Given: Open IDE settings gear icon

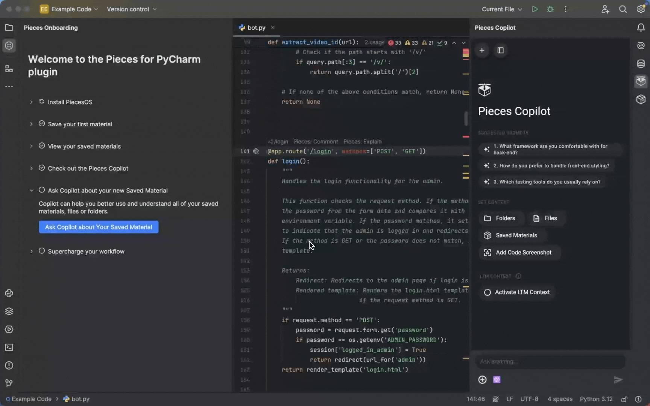Looking at the screenshot, I should point(641,9).
